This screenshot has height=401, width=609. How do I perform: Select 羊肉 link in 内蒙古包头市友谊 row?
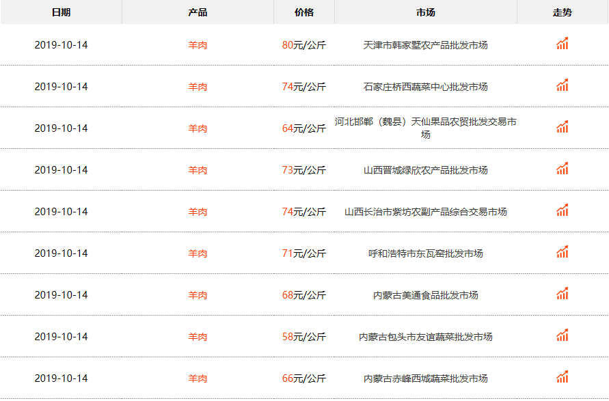click(x=198, y=337)
